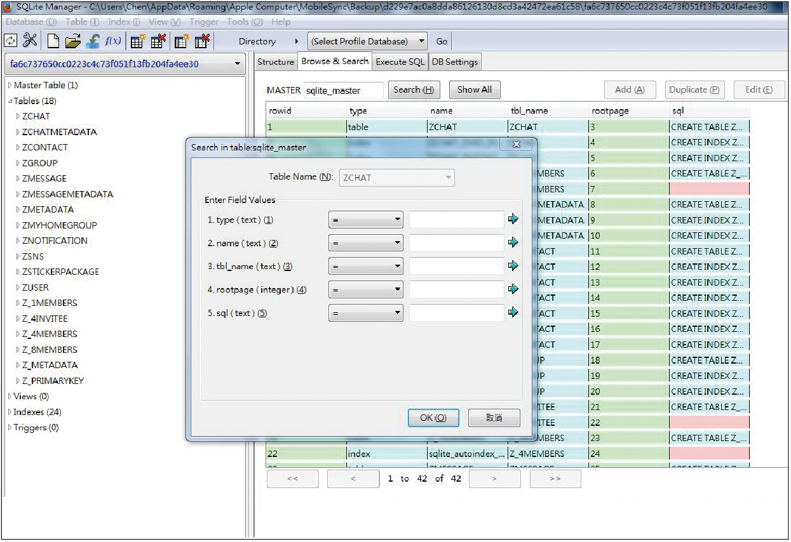Image resolution: width=791 pixels, height=542 pixels.
Task: Select the ZGROUP table
Action: point(39,163)
